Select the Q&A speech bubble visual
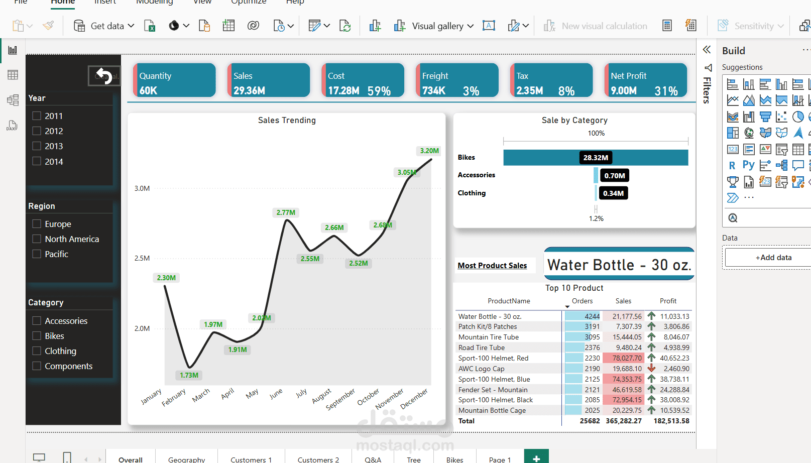The width and height of the screenshot is (811, 463). [x=798, y=165]
